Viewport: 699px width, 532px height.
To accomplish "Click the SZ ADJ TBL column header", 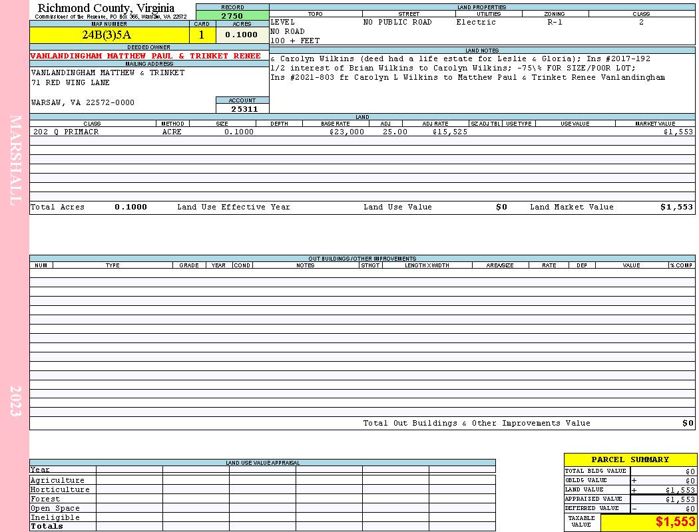I will coord(485,124).
